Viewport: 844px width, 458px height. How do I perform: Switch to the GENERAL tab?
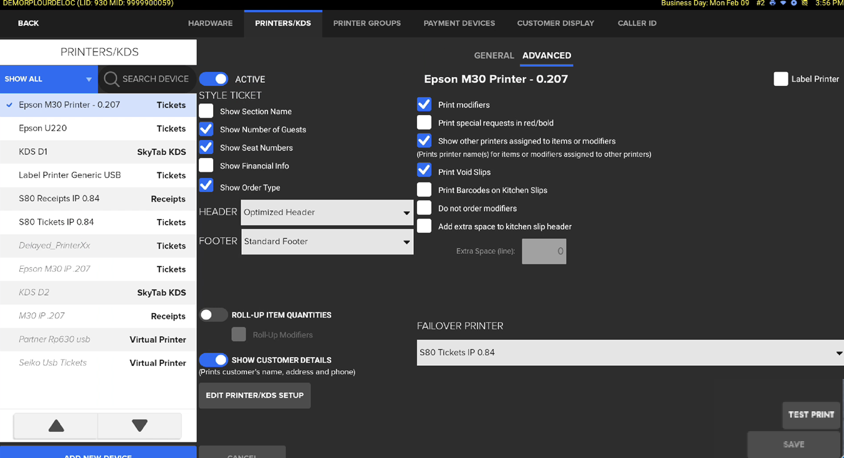point(494,55)
